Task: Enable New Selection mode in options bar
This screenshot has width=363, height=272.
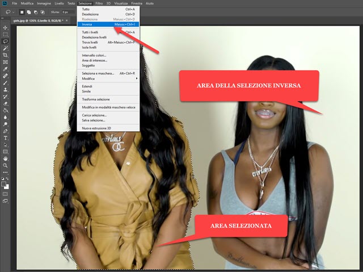Action: pos(22,12)
